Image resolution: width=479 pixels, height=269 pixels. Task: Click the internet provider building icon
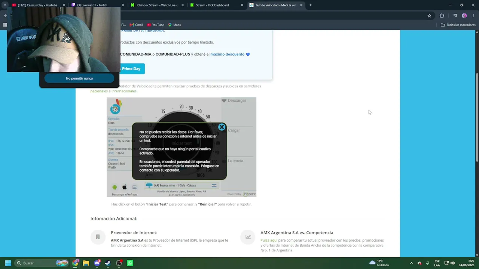pos(98,237)
